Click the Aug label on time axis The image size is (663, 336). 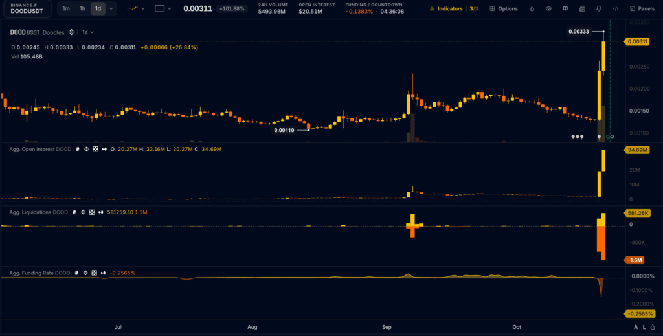pos(252,327)
